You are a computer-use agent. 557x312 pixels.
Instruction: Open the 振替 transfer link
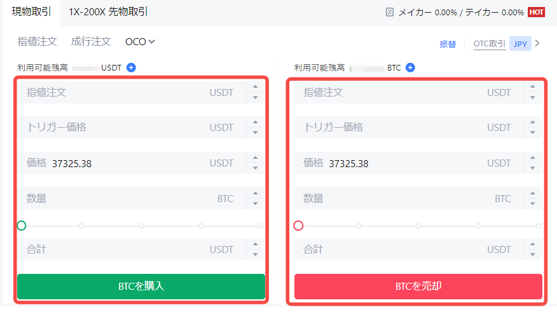[x=448, y=44]
